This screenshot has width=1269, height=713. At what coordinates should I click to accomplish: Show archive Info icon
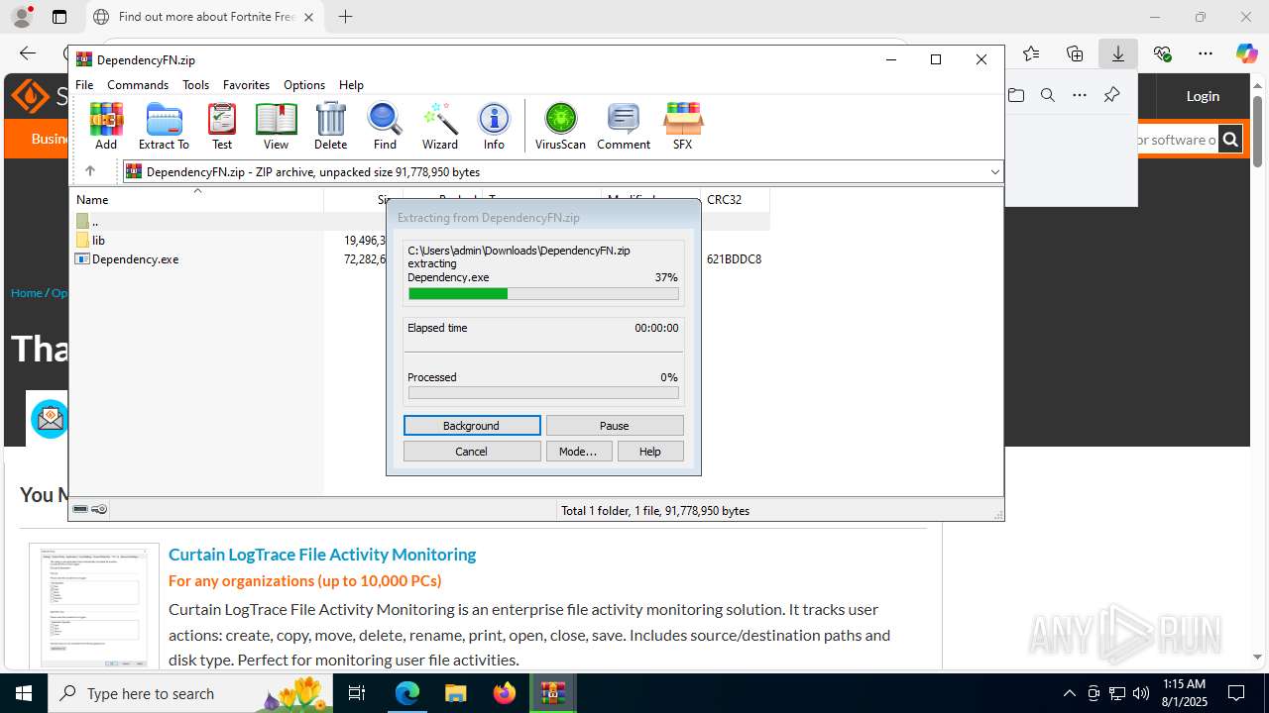pyautogui.click(x=494, y=126)
